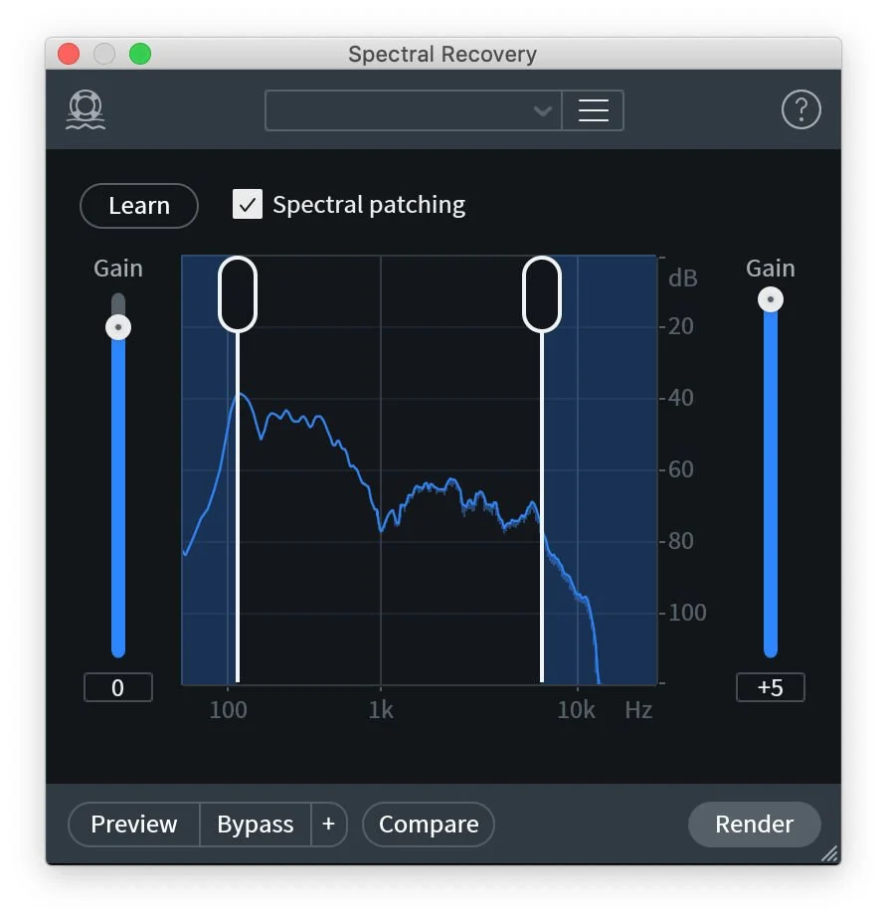Click the resize handle at bottom right corner
887x919 pixels.
pos(831,853)
